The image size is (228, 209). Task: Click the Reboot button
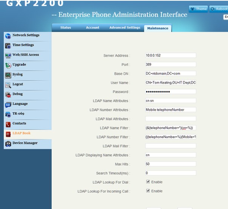pyautogui.click(x=219, y=9)
